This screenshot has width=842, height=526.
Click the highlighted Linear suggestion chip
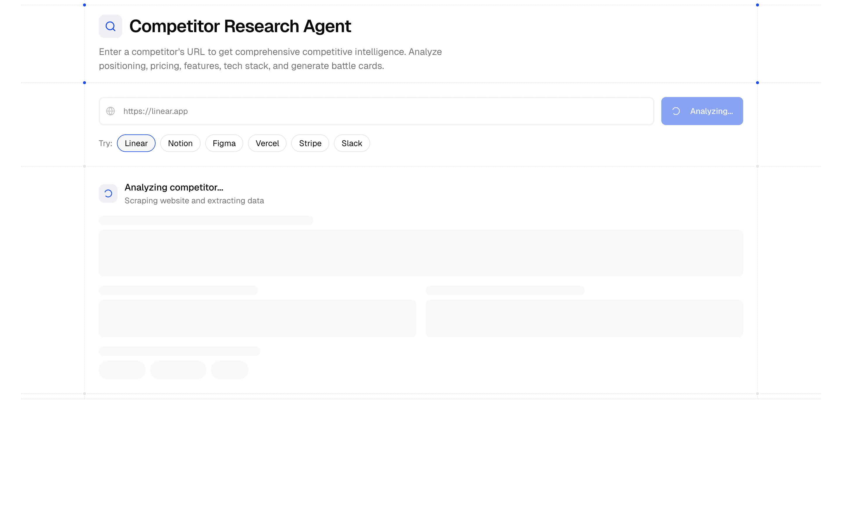[136, 143]
